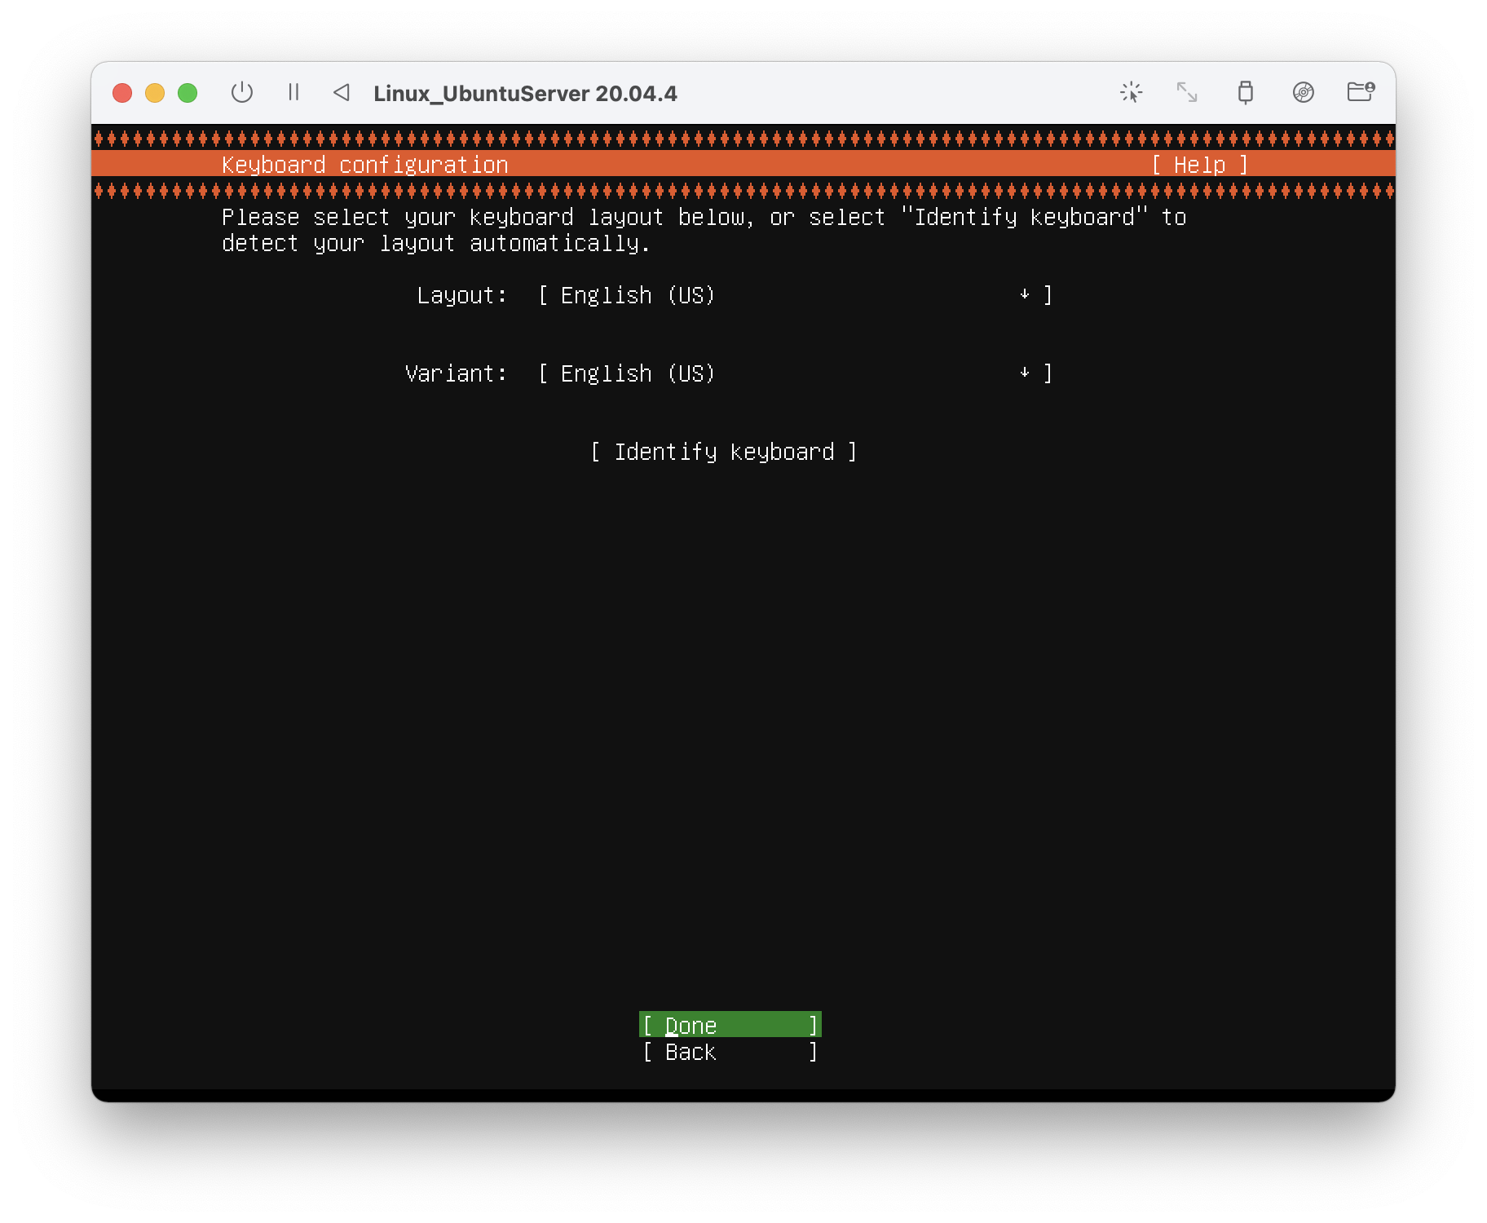Select the Done button

coord(730,1025)
